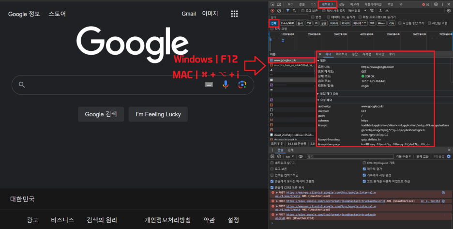This screenshot has width=453, height=229.
Task: Enable the 캐시 사용 중지 checkbox
Action: [324, 11]
